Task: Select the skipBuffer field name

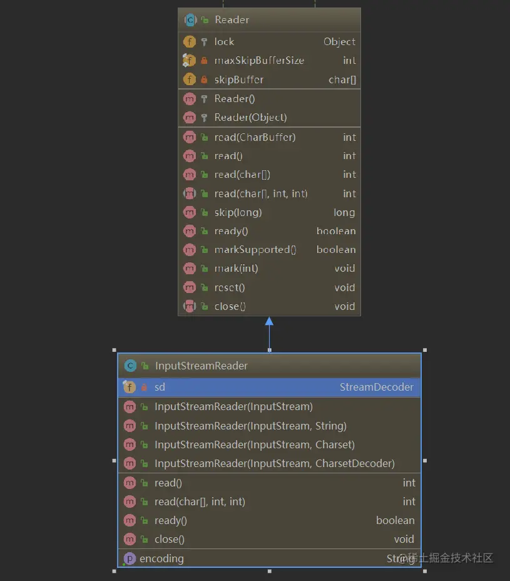Action: tap(239, 80)
